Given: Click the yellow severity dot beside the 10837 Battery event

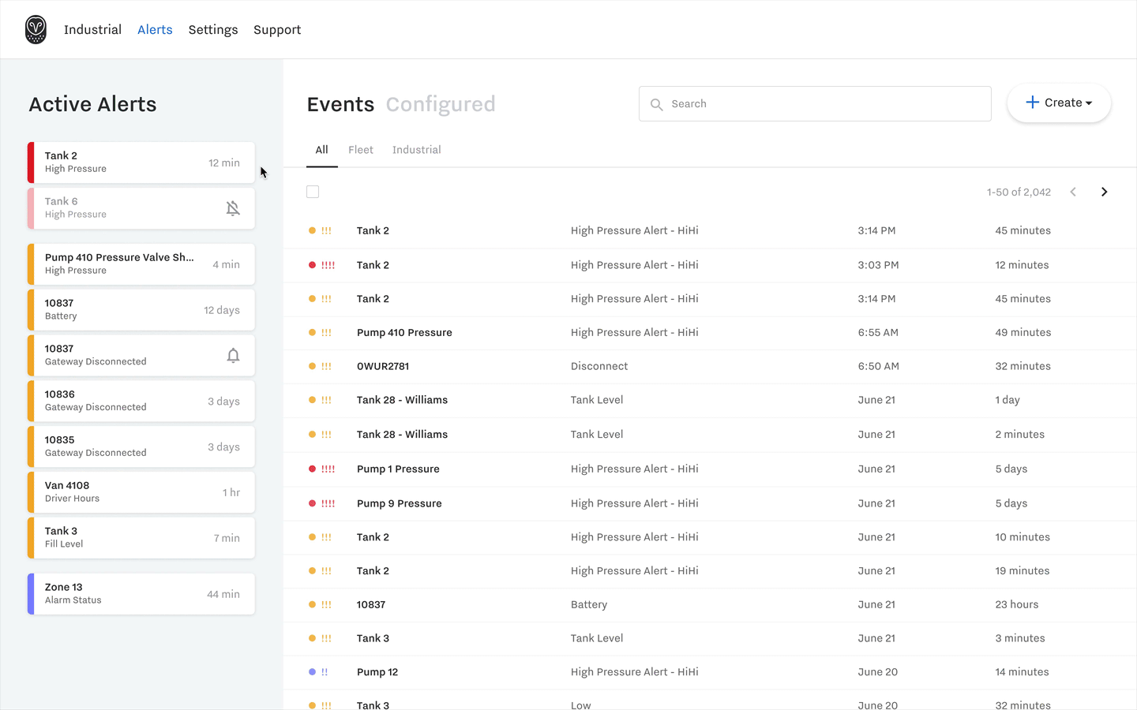Looking at the screenshot, I should tap(312, 604).
